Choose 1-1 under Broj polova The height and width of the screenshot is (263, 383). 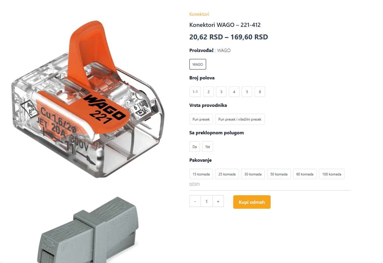pyautogui.click(x=195, y=92)
